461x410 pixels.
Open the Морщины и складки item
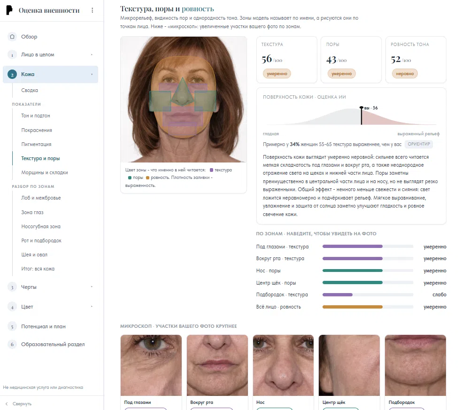point(45,172)
